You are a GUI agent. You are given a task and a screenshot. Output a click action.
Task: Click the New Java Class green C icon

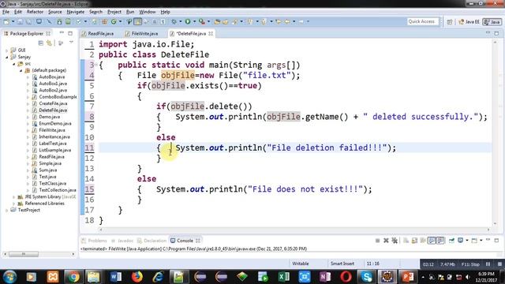coord(114,21)
